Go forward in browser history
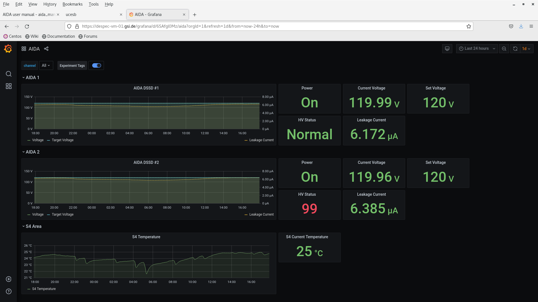538x302 pixels. [x=17, y=26]
